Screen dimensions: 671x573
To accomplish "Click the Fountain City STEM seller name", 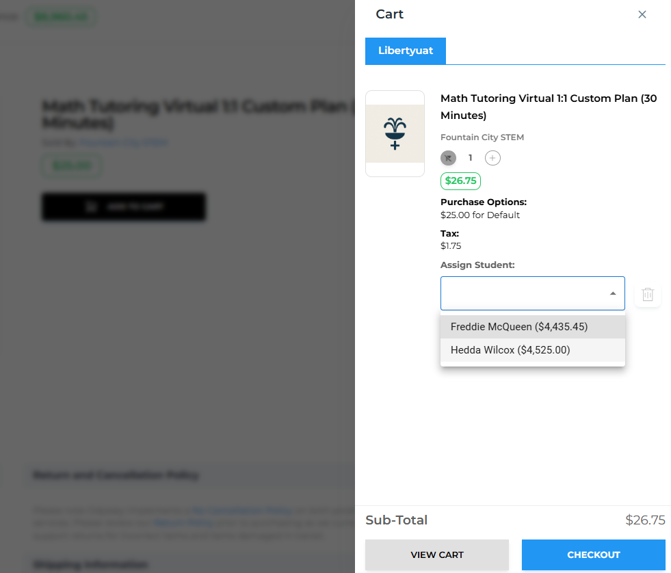I will 482,137.
